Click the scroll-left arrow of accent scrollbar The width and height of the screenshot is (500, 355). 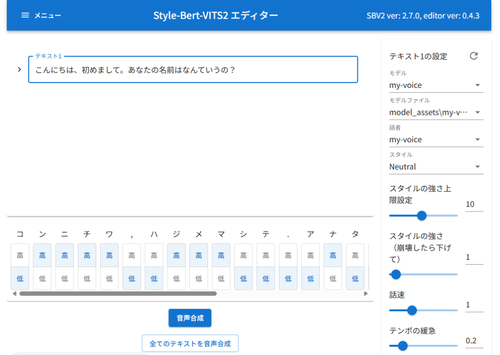[x=14, y=293]
